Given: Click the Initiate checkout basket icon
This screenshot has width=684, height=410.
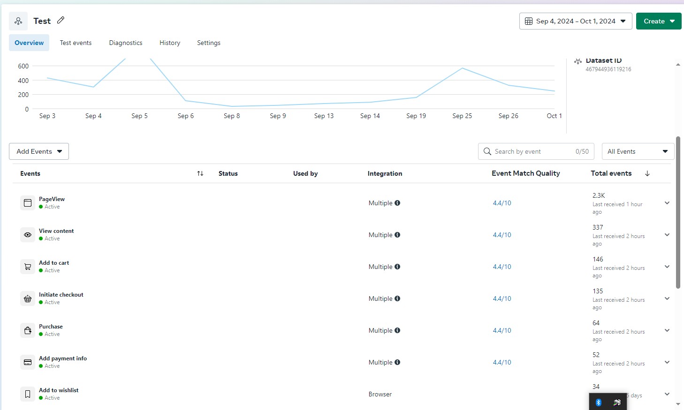Looking at the screenshot, I should click(28, 298).
